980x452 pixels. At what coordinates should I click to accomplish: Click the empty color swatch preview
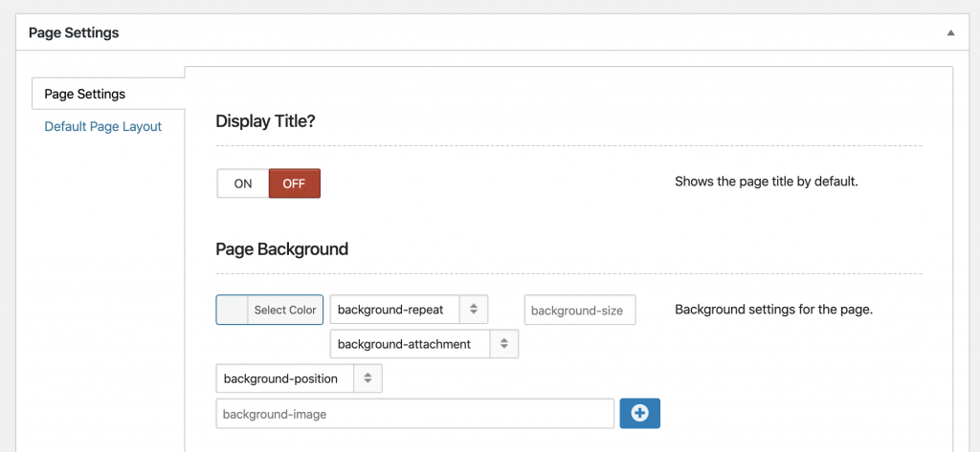point(233,310)
